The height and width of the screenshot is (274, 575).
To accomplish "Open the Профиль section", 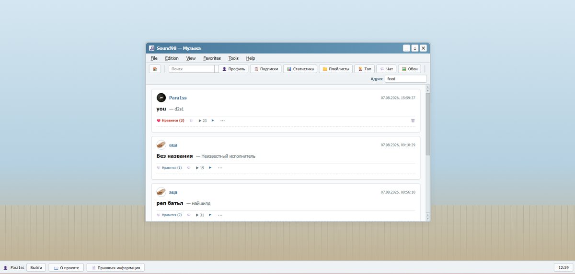I will click(x=233, y=69).
